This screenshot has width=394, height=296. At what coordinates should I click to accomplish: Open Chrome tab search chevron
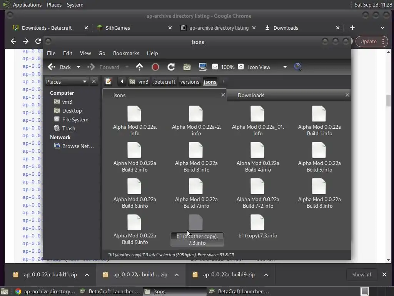click(x=382, y=28)
